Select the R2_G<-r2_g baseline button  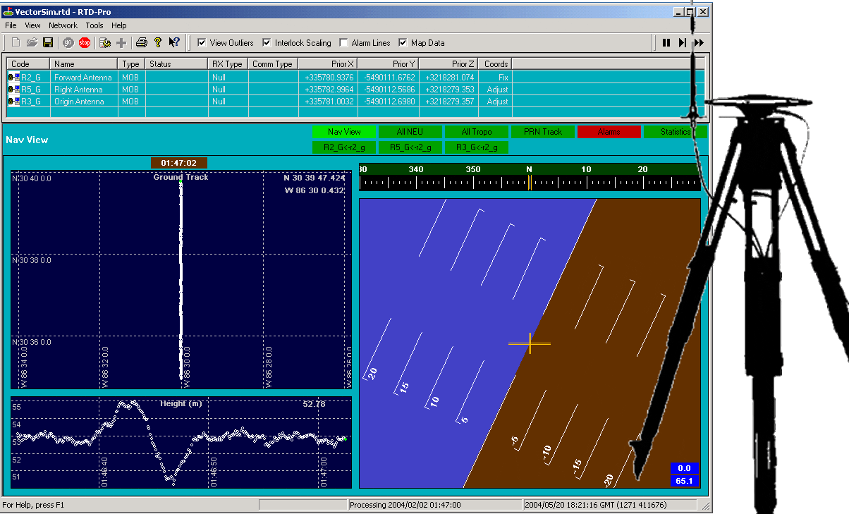click(x=344, y=147)
